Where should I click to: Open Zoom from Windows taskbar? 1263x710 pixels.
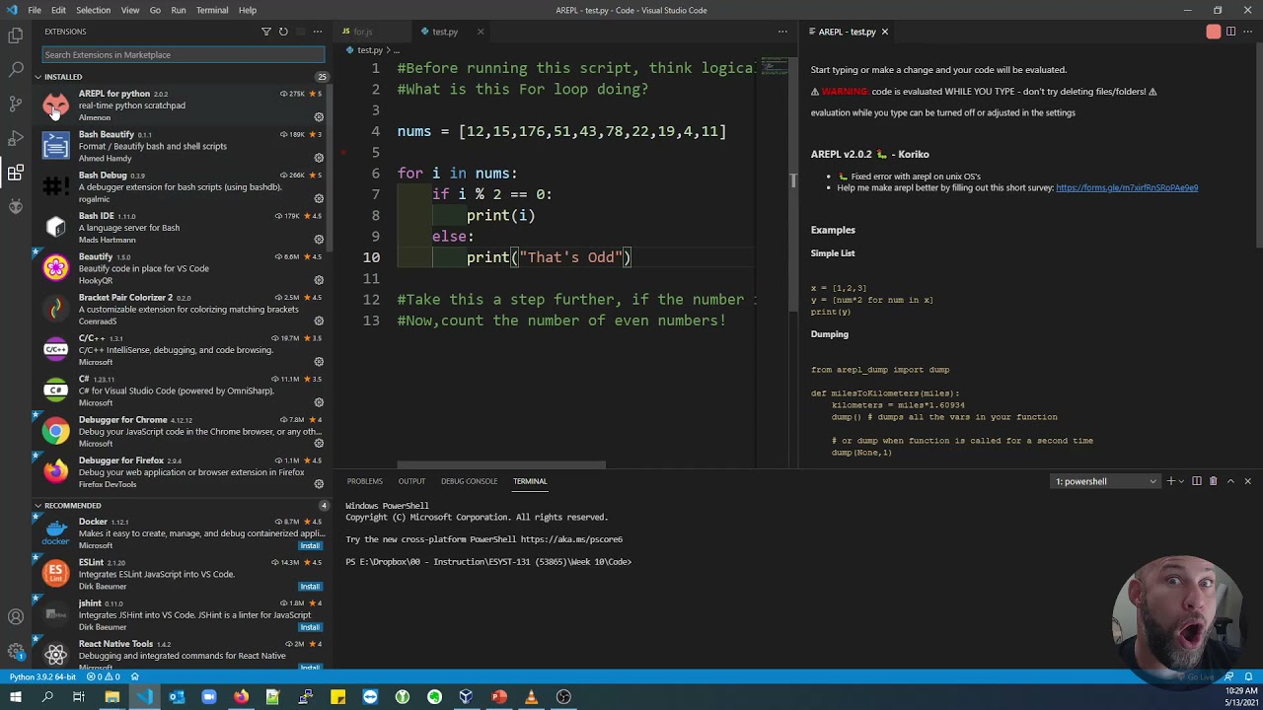coord(209,697)
